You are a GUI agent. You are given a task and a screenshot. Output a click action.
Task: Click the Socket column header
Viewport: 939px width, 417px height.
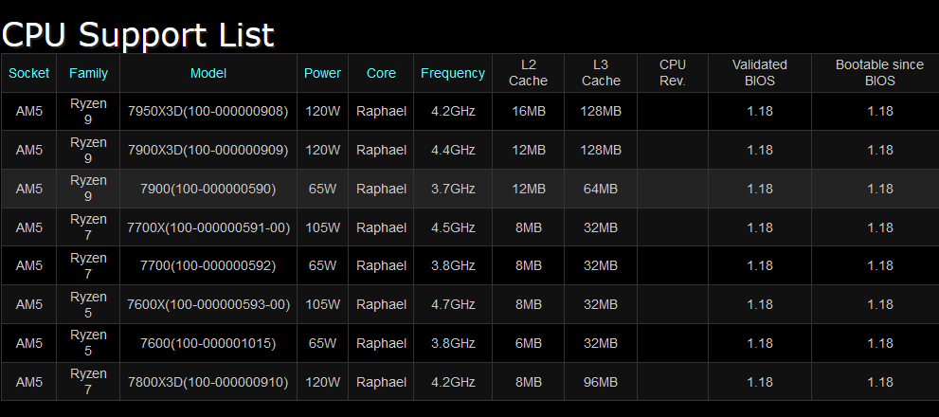(28, 73)
